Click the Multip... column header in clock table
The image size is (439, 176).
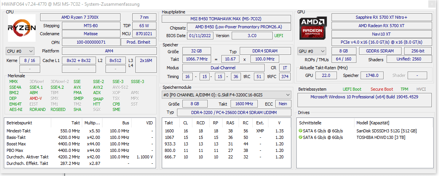coord(92,123)
